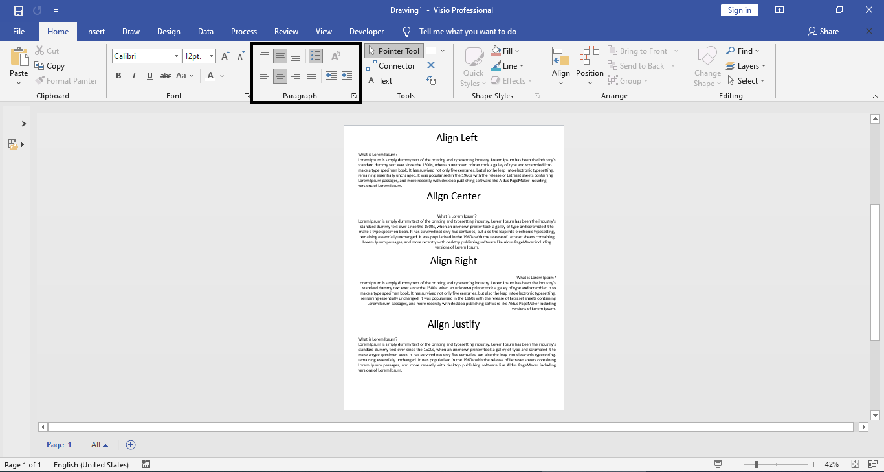This screenshot has height=472, width=884.
Task: Apply align right paragraph formatting
Action: (x=296, y=76)
